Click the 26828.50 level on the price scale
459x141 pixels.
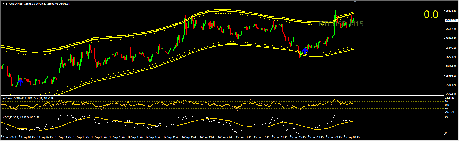pyautogui.click(x=451, y=11)
